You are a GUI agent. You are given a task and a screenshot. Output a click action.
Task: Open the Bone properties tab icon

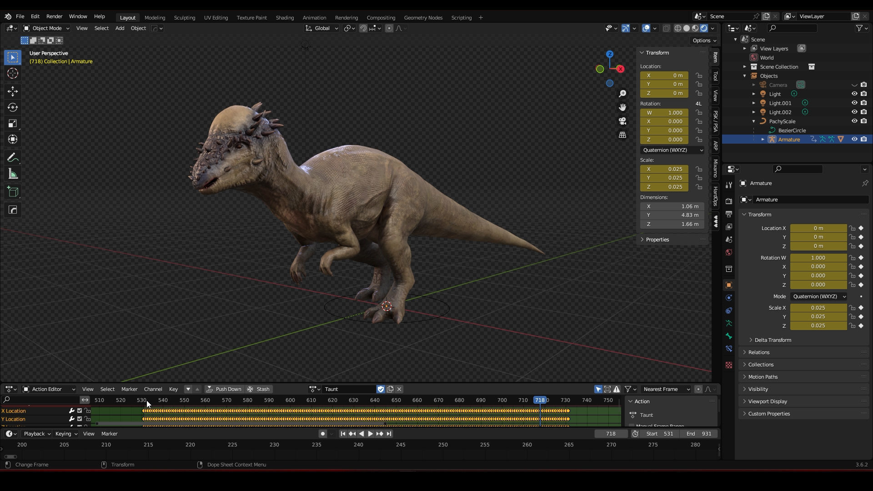pos(729,336)
